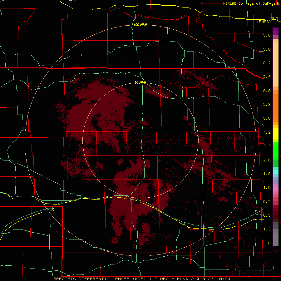Screen dimensions: 281x281
Task: Click the 6.6 value on color scale
Action: pyautogui.click(x=267, y=91)
